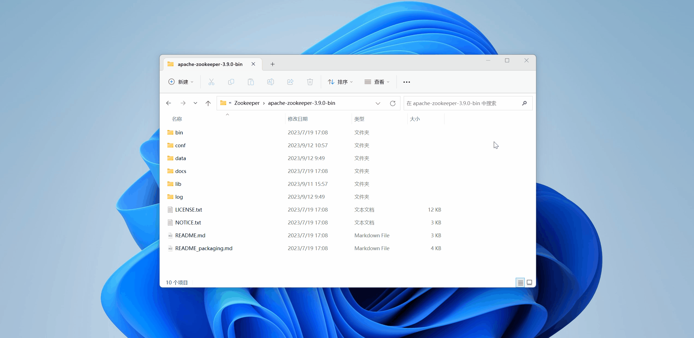Go forward with the right arrow
Viewport: 694px width, 338px height.
pos(183,103)
